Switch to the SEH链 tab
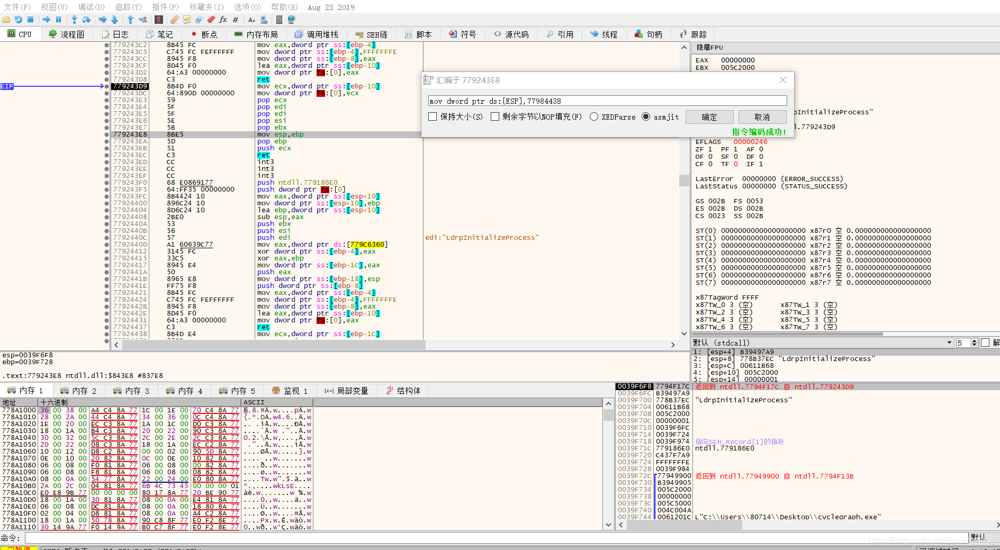The image size is (1000, 550). pos(372,34)
